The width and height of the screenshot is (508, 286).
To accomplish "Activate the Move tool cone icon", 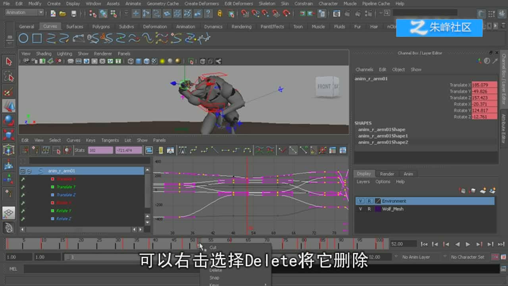I will point(9,106).
